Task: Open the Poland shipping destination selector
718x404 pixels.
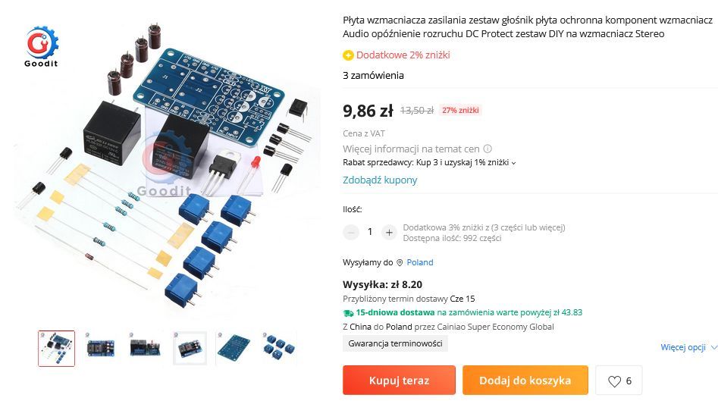Action: pos(419,262)
